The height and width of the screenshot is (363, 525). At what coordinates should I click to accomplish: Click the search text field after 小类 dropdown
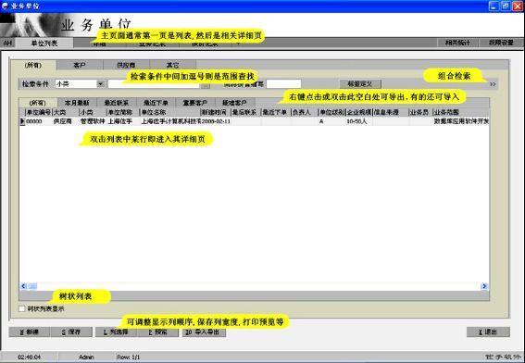pyautogui.click(x=155, y=84)
